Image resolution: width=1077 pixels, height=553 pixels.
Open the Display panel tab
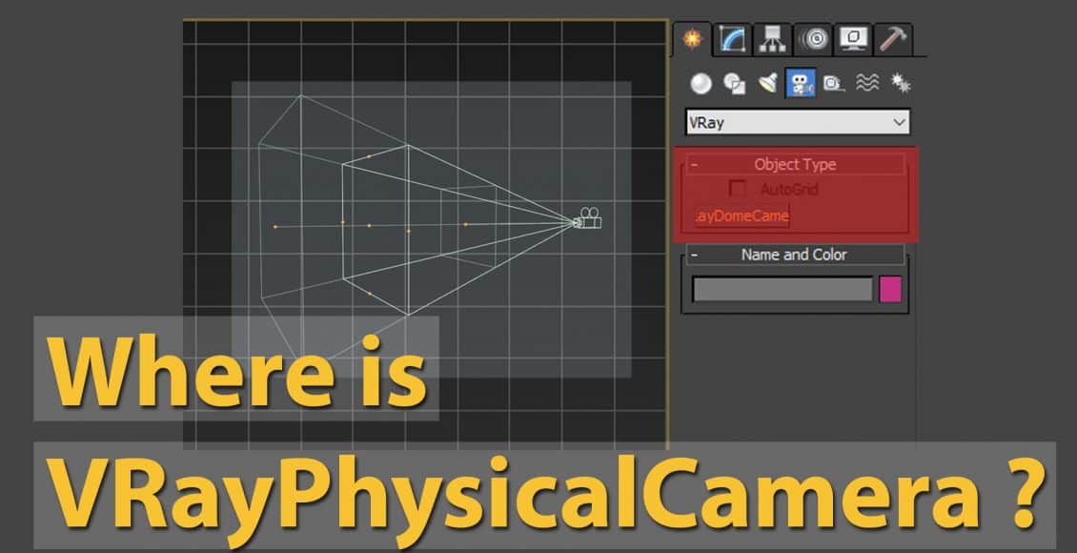(852, 39)
